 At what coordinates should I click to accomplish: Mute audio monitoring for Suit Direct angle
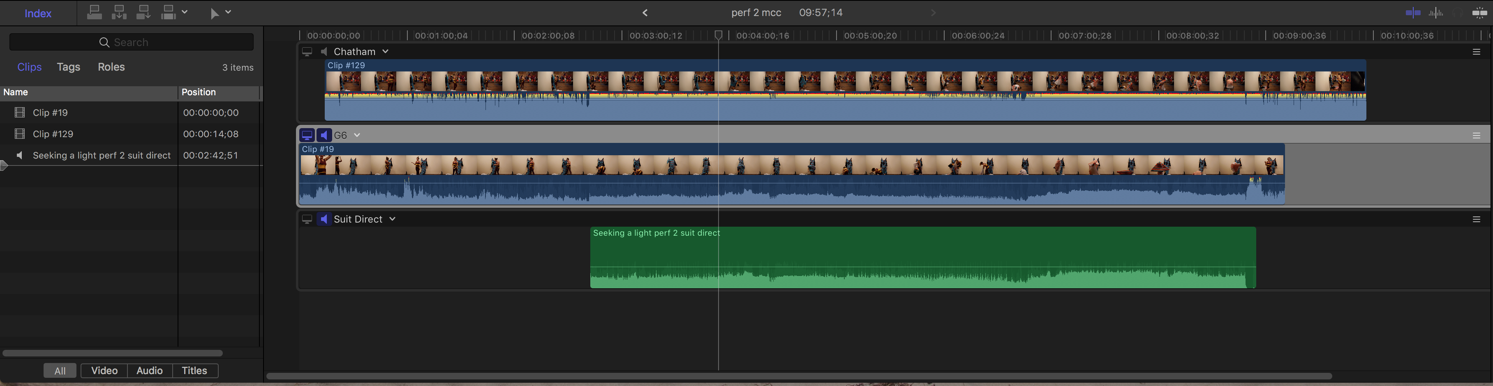click(324, 219)
